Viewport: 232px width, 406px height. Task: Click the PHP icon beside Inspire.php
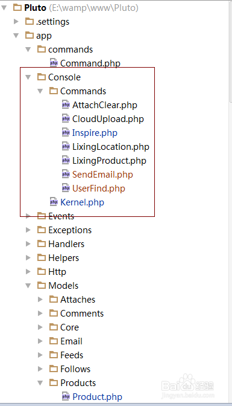(66, 132)
